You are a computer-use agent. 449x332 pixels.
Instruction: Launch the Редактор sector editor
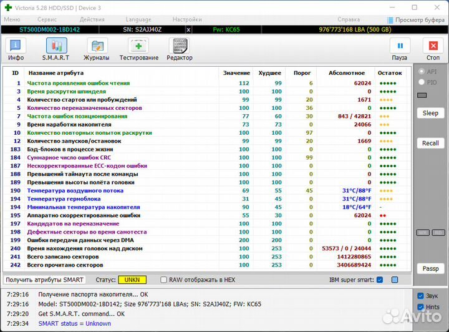coord(180,49)
